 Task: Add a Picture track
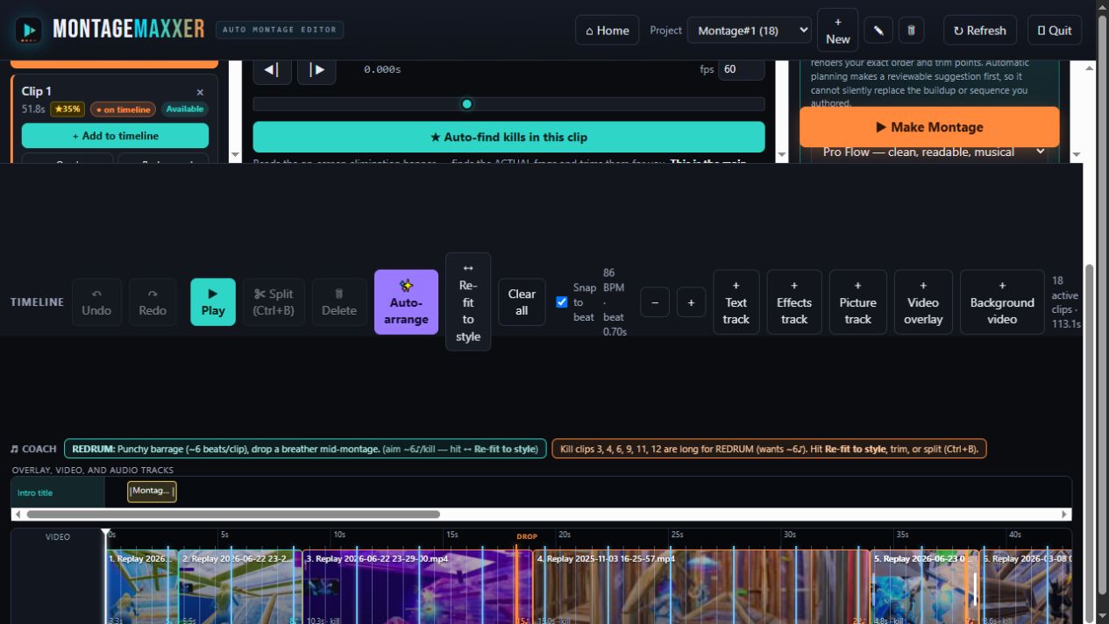[857, 302]
